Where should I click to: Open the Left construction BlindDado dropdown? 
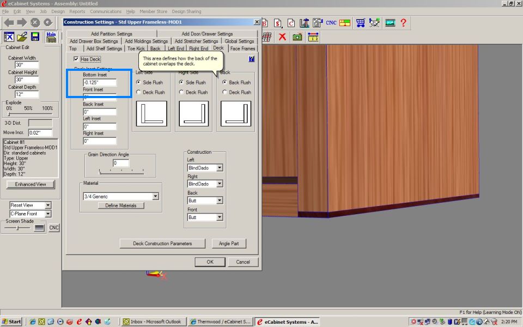[220, 168]
